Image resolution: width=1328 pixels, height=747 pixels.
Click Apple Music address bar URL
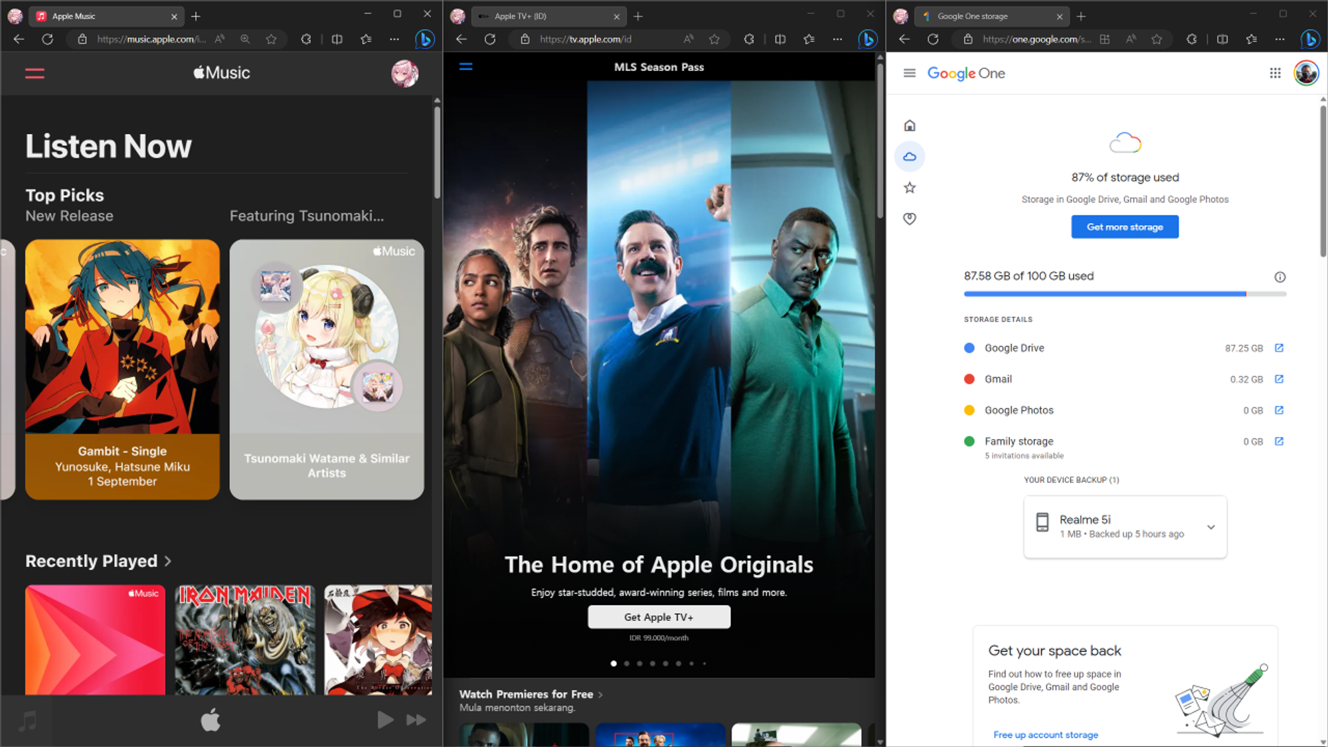(150, 39)
